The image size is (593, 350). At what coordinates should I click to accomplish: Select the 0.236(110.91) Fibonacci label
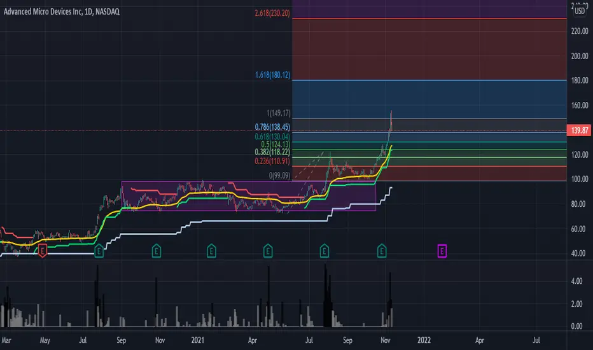coord(272,161)
